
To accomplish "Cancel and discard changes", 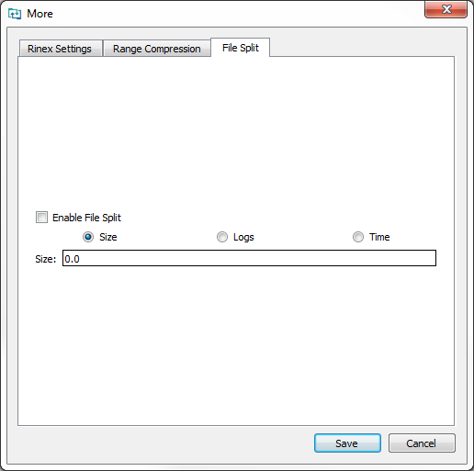I will click(422, 443).
